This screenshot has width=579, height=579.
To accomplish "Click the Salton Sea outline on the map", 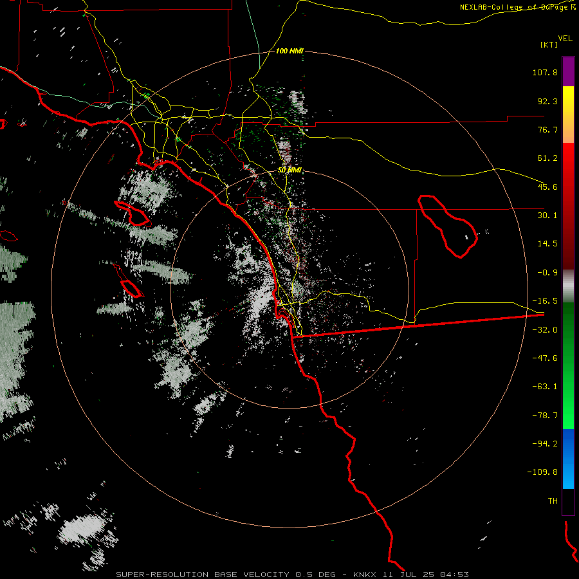I will coord(448,226).
